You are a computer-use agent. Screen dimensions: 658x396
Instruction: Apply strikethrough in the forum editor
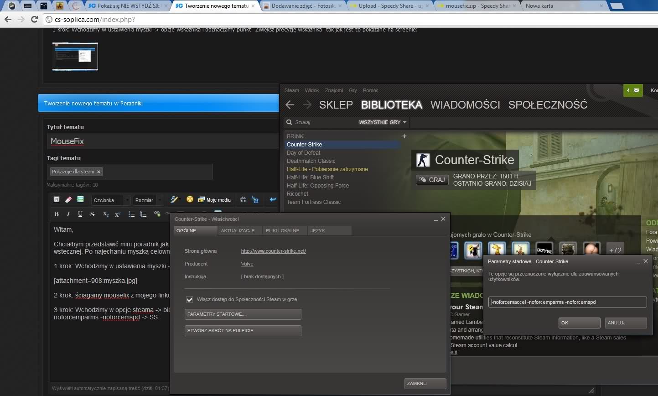pos(92,214)
